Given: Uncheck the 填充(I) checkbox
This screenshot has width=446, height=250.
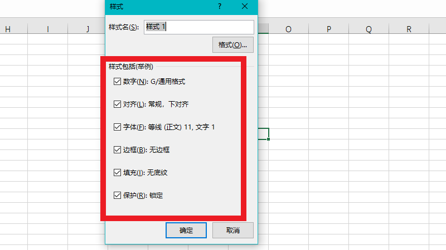Looking at the screenshot, I should point(117,173).
